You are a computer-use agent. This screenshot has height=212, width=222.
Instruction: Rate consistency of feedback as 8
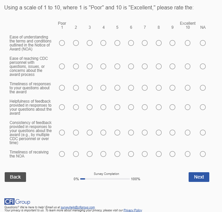click(x=159, y=133)
